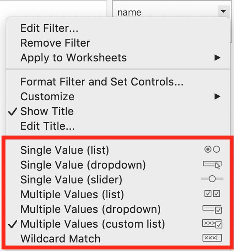Click the dropdown cursor icon for Single Value

pyautogui.click(x=212, y=164)
